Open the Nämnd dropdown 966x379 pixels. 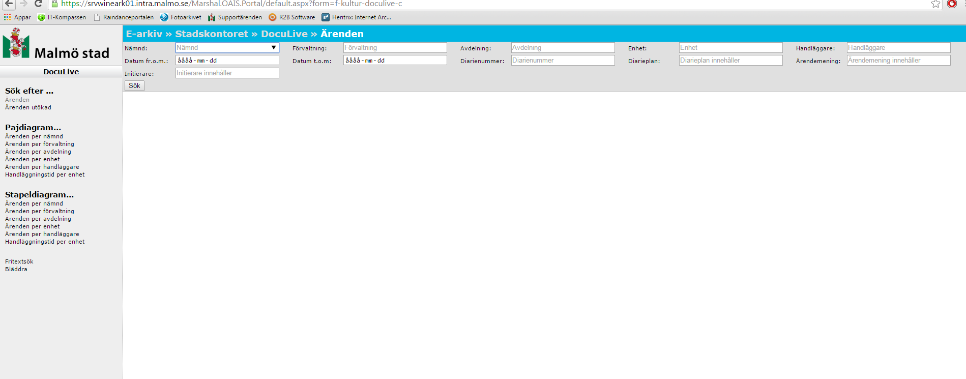[227, 47]
